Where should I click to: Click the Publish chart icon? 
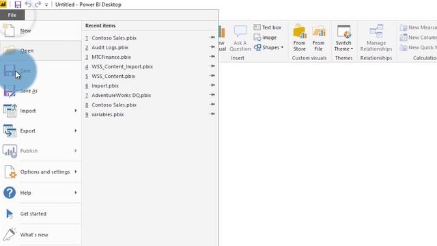click(10, 151)
